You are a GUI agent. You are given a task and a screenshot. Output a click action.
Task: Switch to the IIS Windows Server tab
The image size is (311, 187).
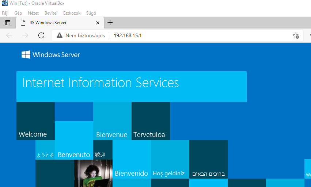pyautogui.click(x=60, y=23)
